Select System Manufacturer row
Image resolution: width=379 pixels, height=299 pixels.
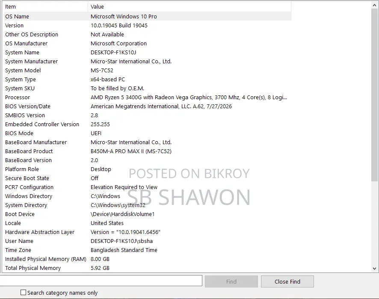click(148, 62)
